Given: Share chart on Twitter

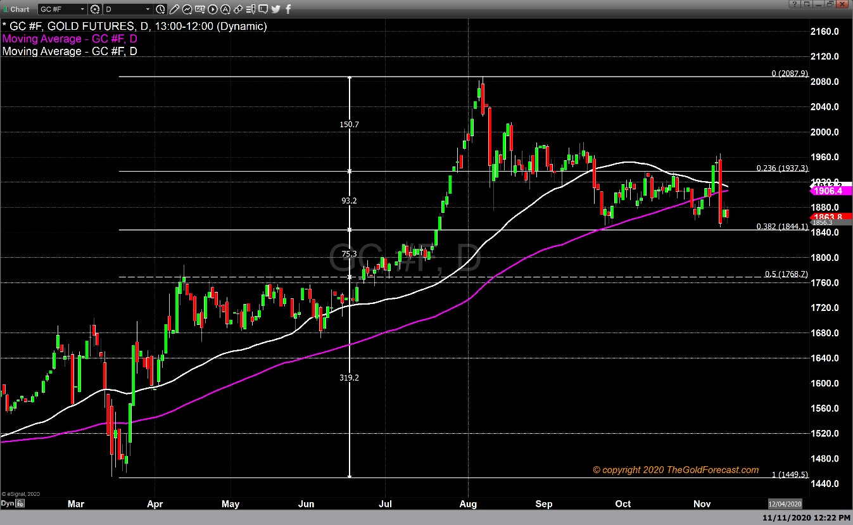Looking at the screenshot, I should click(275, 9).
